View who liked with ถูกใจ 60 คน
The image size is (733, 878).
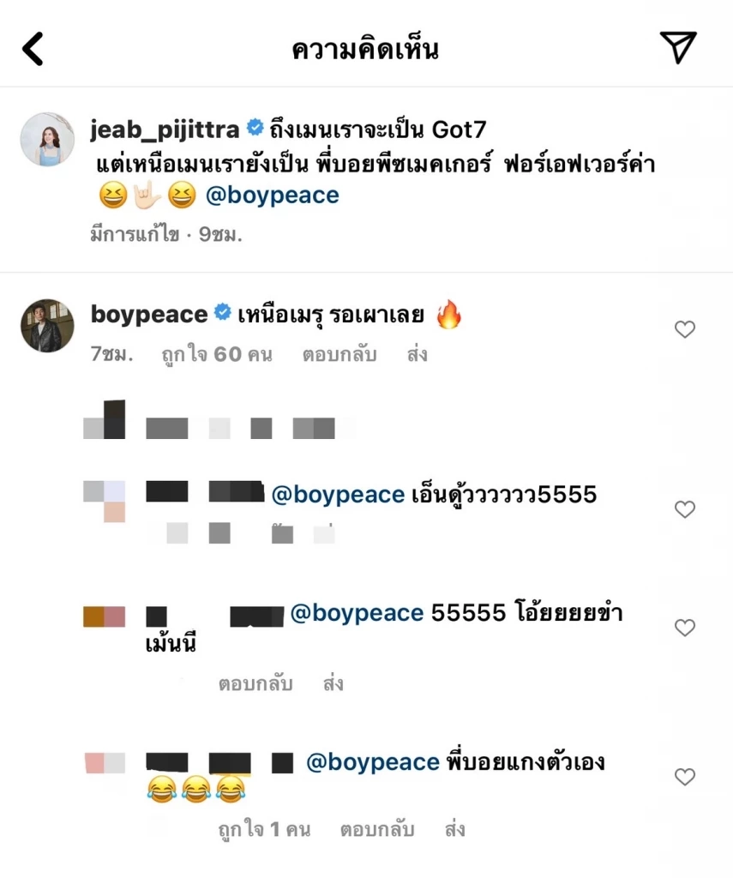217,354
